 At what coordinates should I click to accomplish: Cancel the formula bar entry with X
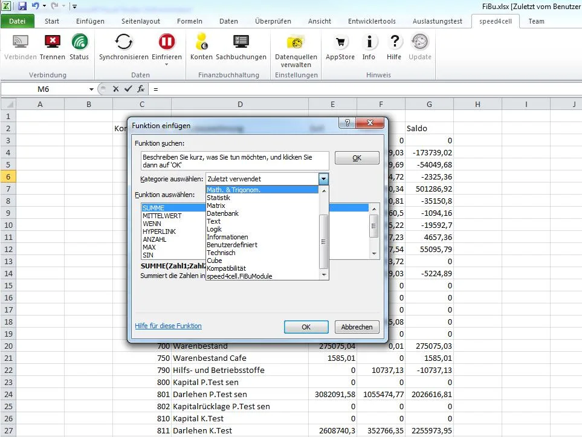(x=116, y=89)
